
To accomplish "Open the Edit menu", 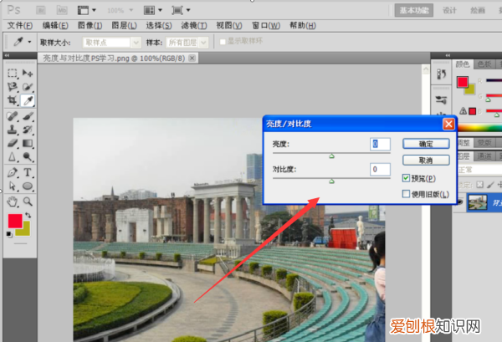I will 55,26.
